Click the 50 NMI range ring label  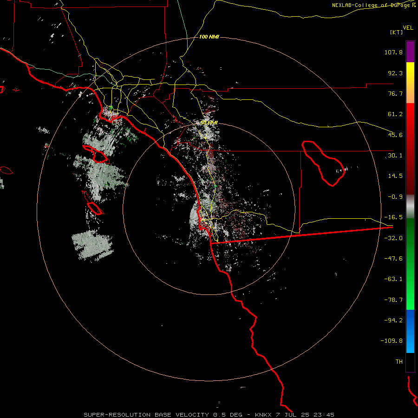click(x=209, y=123)
